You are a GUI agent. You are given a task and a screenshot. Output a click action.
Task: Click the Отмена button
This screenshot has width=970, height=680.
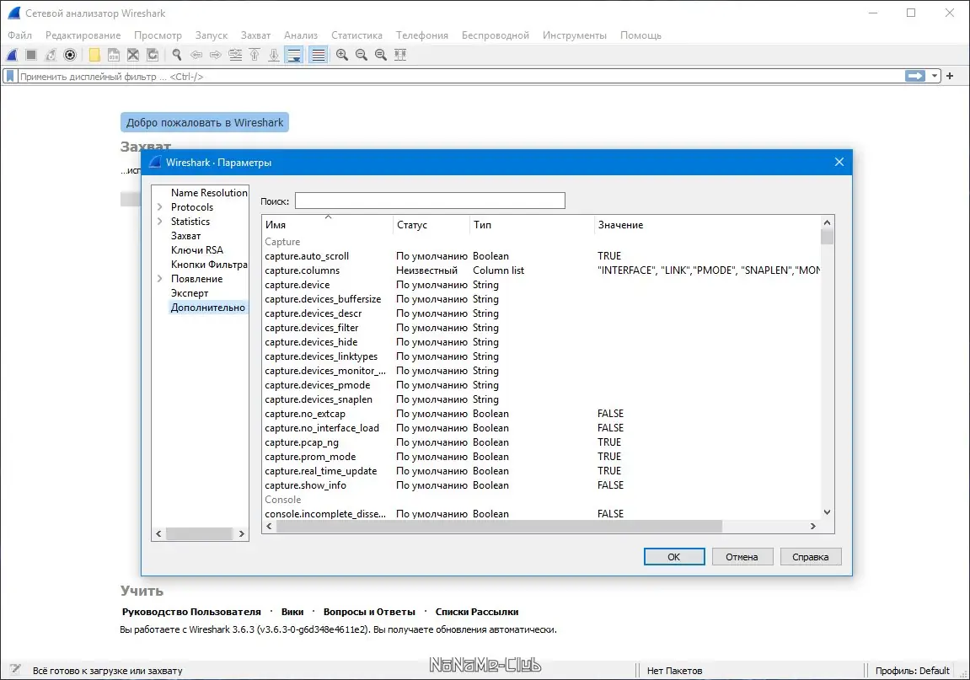[x=742, y=556]
